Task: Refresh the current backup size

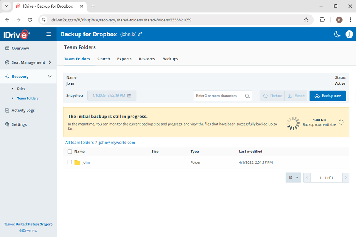Action: 341,122
